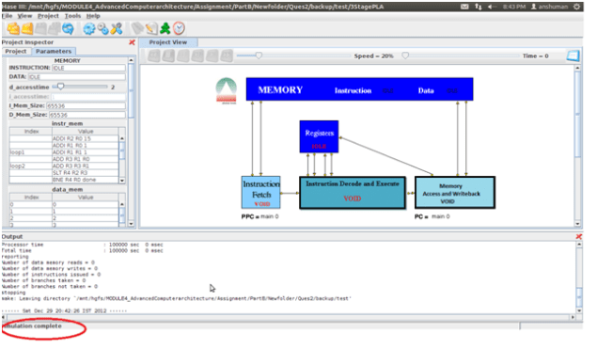This screenshot has width=597, height=349.
Task: Click the MEMORY block in the diagram
Action: [359, 89]
